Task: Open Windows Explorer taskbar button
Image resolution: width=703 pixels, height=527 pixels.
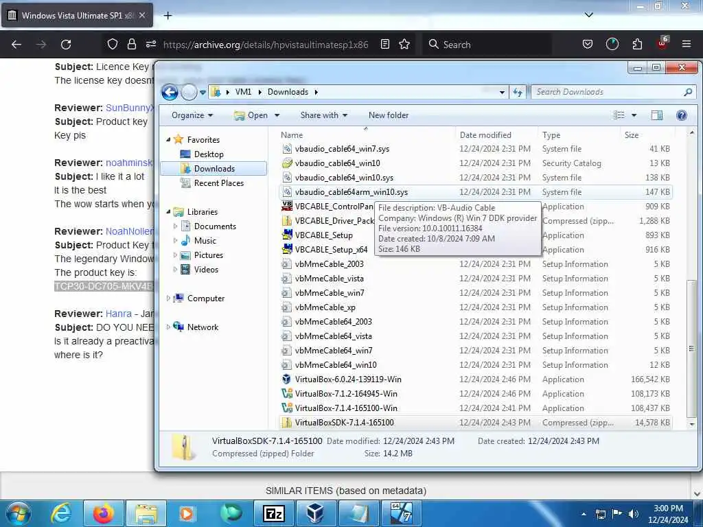Action: (x=146, y=513)
